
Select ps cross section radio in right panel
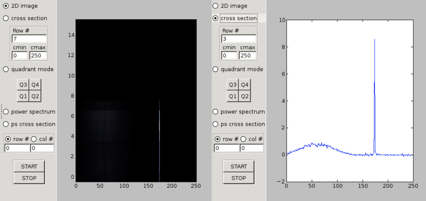(x=215, y=124)
